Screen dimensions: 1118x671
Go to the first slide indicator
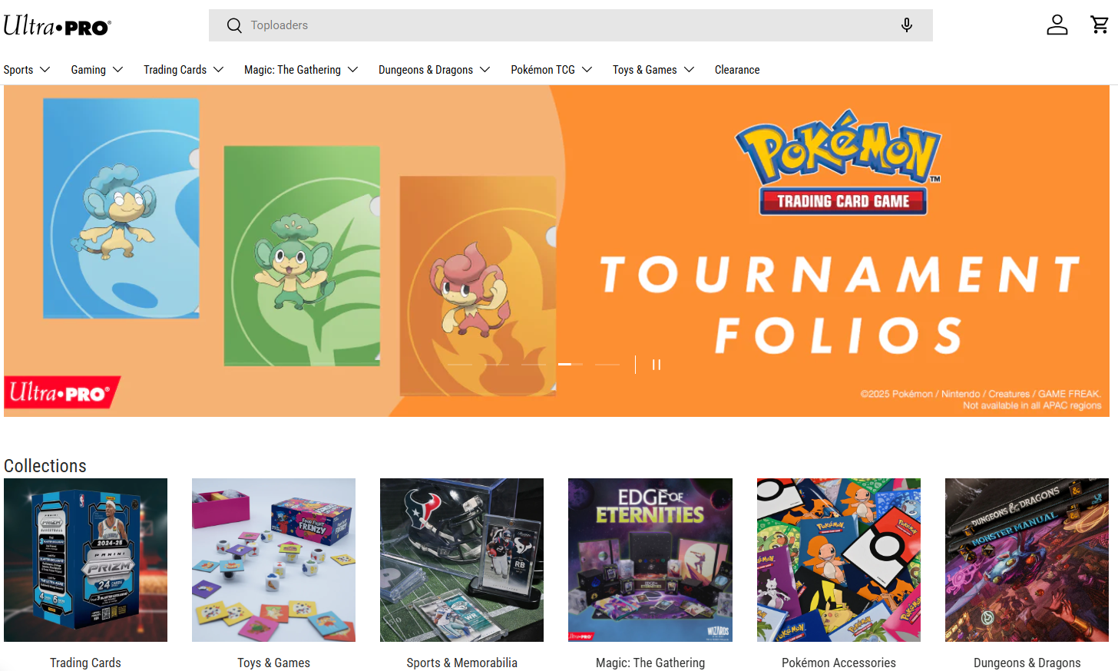click(460, 365)
